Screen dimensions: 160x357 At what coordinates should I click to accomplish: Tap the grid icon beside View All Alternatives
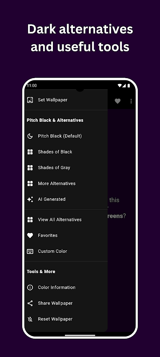[30, 220]
